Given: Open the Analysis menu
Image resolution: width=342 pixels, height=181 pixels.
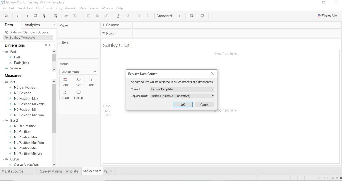Looking at the screenshot, I should coord(71,8).
